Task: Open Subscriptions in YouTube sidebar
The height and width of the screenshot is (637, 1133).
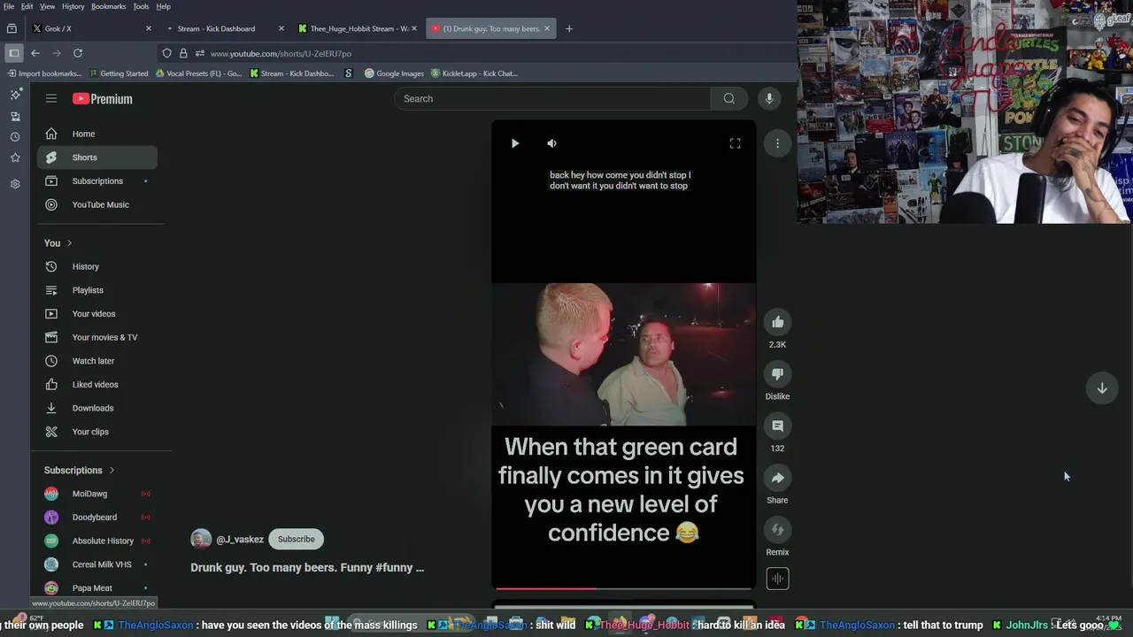Action: (97, 181)
